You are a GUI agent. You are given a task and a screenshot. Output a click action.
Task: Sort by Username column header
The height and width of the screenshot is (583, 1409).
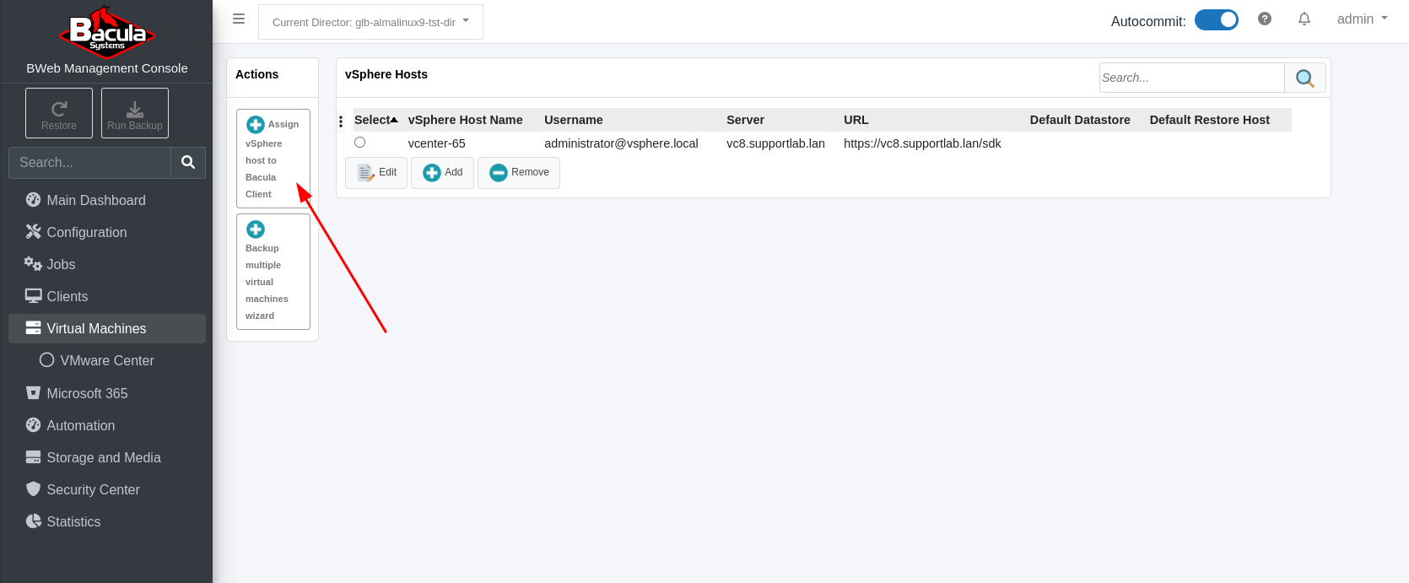point(574,120)
